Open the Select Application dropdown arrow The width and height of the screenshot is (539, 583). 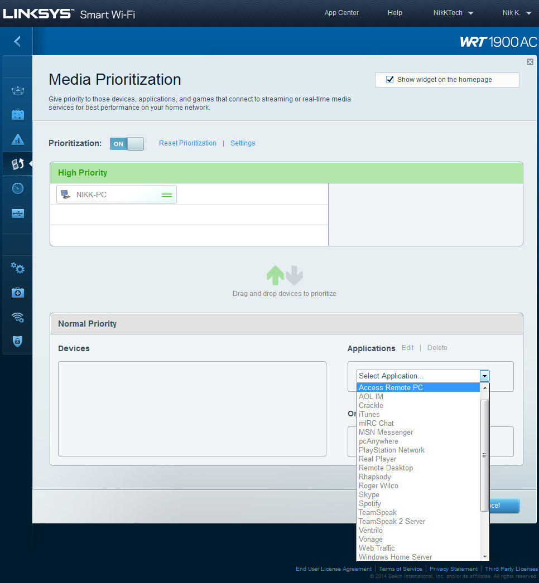pyautogui.click(x=484, y=376)
